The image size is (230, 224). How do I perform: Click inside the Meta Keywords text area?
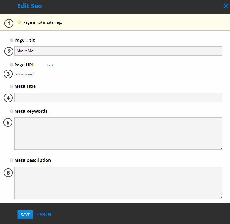tap(118, 134)
